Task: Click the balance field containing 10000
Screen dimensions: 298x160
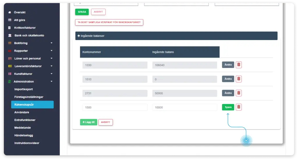Action: (185, 107)
